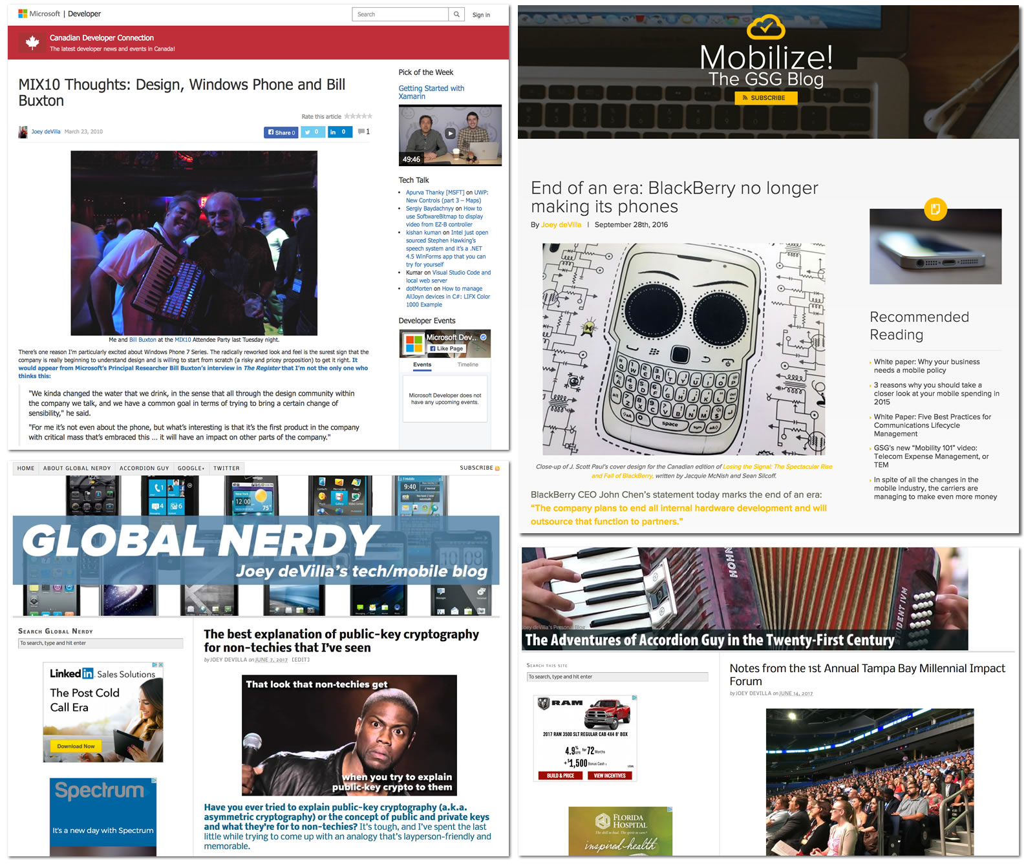Open the Accordion Guy nav item on Global Nerdy

pyautogui.click(x=144, y=469)
